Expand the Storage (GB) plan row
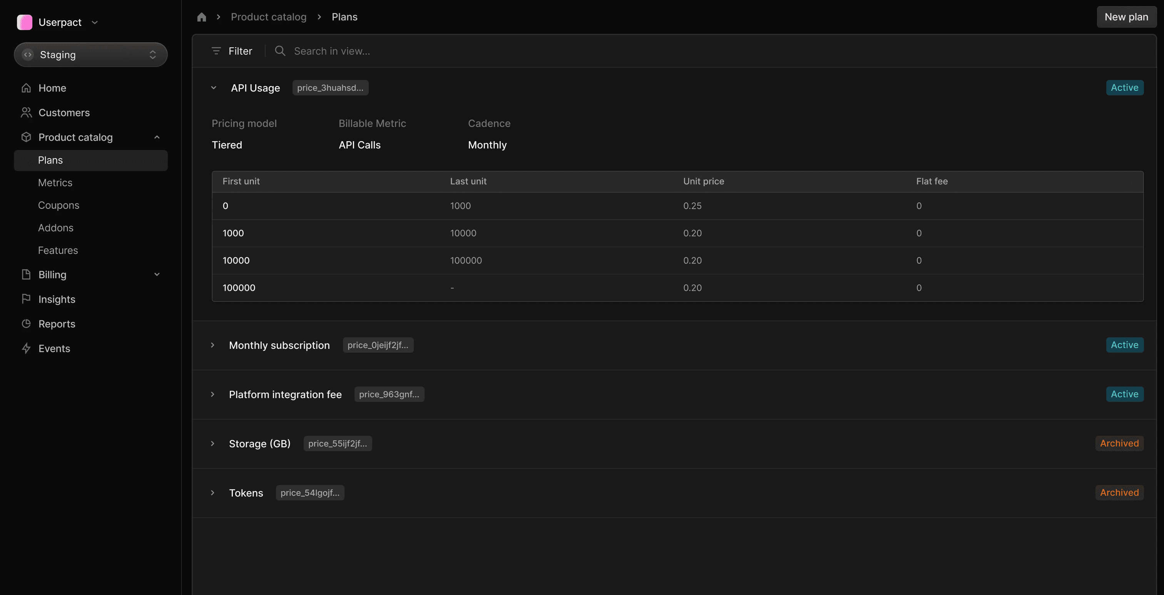 (212, 443)
